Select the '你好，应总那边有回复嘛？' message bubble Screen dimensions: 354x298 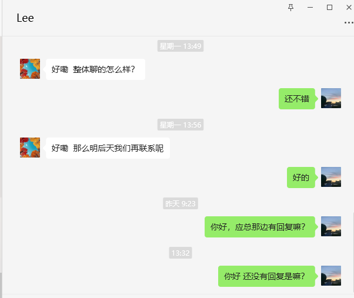(x=260, y=227)
